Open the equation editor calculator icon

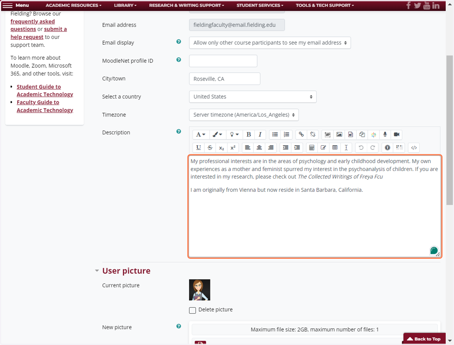coord(312,148)
